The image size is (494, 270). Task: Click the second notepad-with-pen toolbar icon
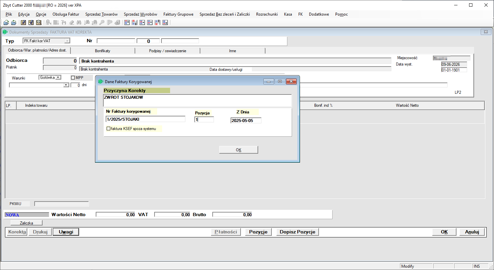coord(31,23)
